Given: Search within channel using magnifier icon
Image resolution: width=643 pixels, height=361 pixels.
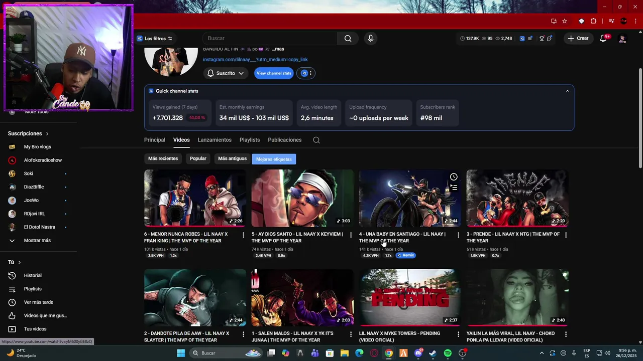Looking at the screenshot, I should [316, 140].
